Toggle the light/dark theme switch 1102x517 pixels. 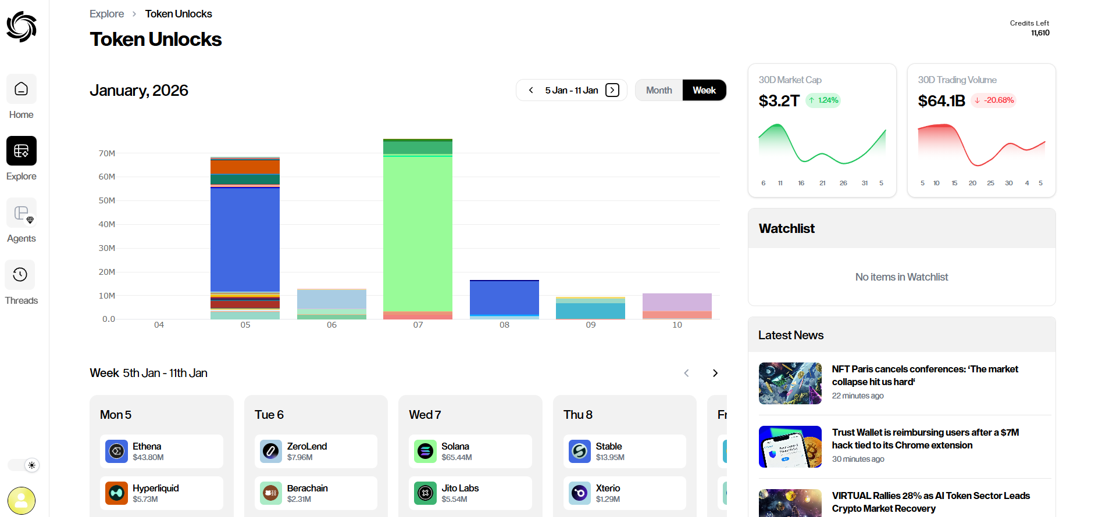[23, 465]
